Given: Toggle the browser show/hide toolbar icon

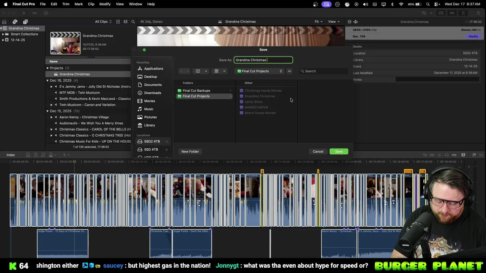Looking at the screenshot, I should [441, 13].
